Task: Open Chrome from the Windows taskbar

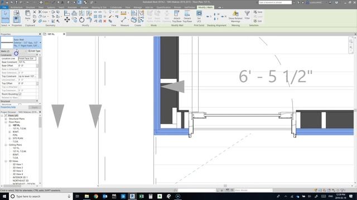Action: pyautogui.click(x=96, y=196)
